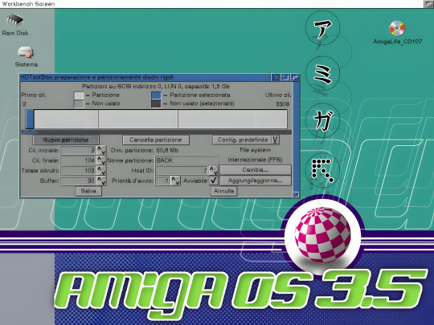Viewport: 434px width, 325px height.
Task: Adjust the Buffer stepper arrows
Action: coord(101,181)
